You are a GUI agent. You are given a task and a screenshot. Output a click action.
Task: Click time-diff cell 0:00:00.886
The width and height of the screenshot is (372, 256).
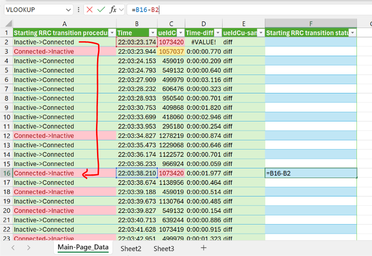pyautogui.click(x=204, y=220)
